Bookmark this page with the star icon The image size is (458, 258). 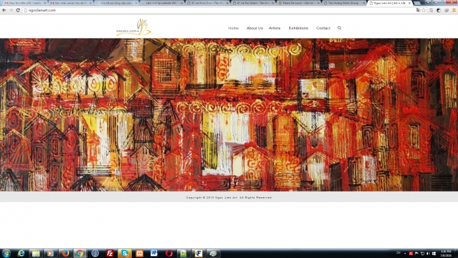click(x=424, y=10)
